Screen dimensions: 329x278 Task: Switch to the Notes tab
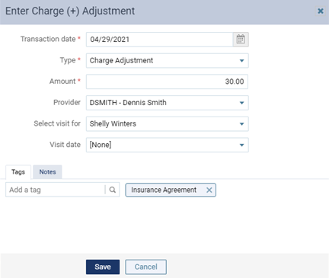pos(47,172)
